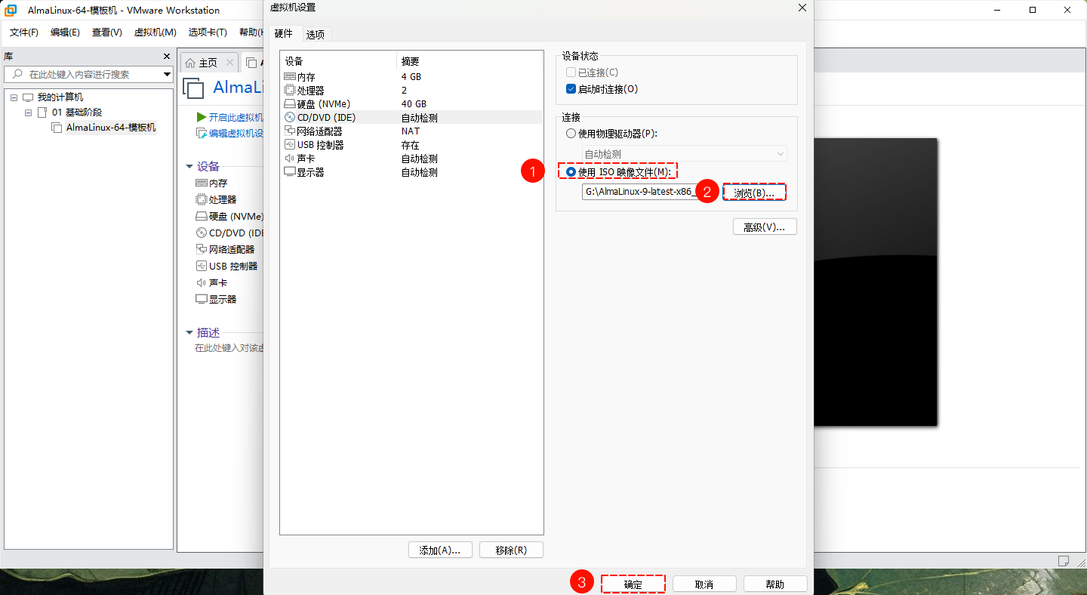Collapse the 设备 section in the sidebar
Screen dimensions: 1087x595
tap(189, 166)
